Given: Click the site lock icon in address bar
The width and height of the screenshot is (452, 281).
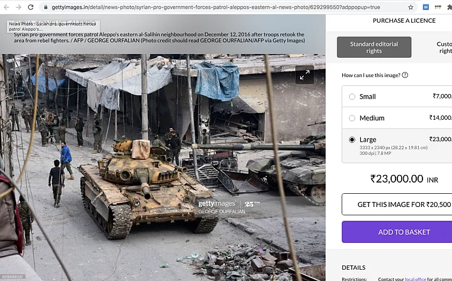Looking at the screenshot, I should [46, 7].
